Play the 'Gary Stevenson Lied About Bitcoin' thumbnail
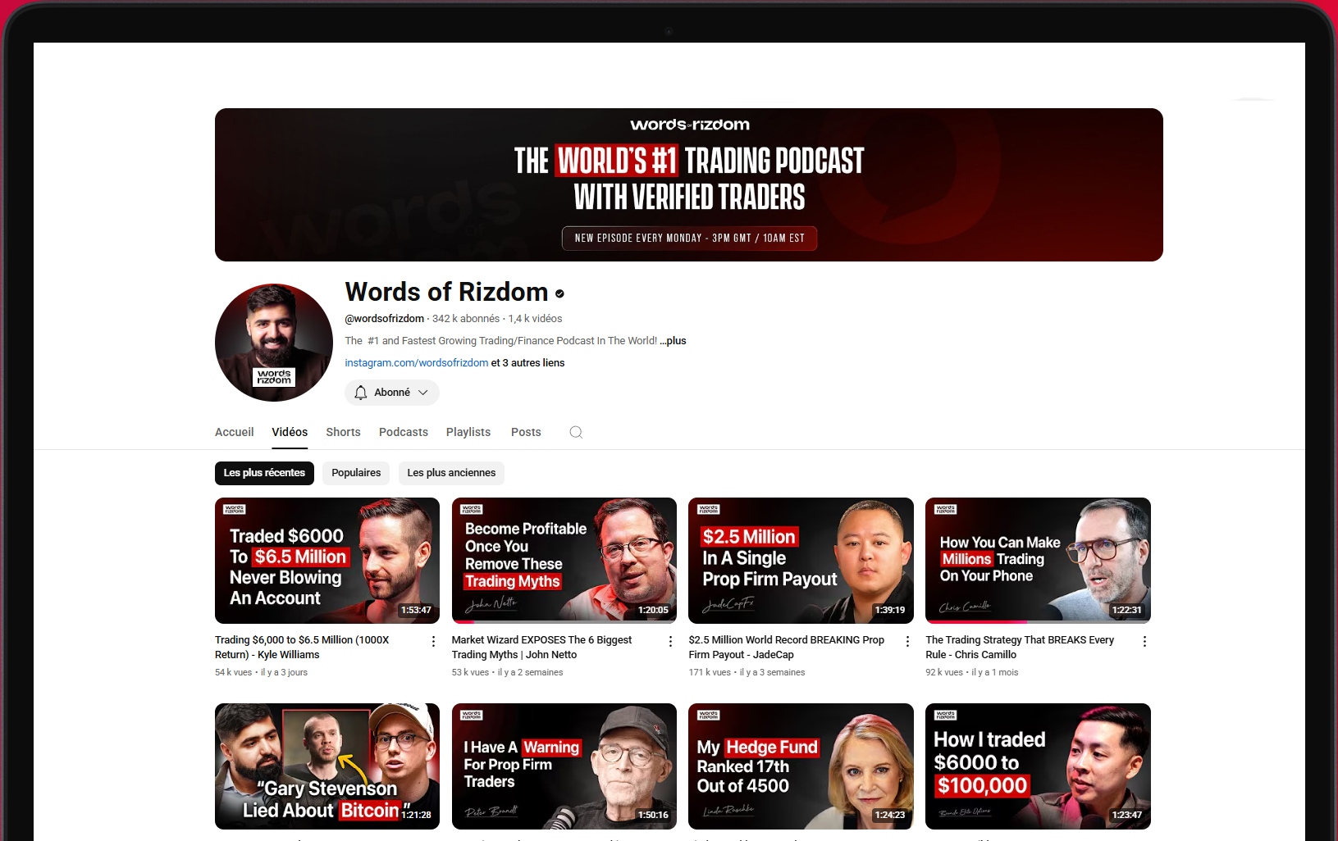This screenshot has width=1338, height=841. (327, 766)
